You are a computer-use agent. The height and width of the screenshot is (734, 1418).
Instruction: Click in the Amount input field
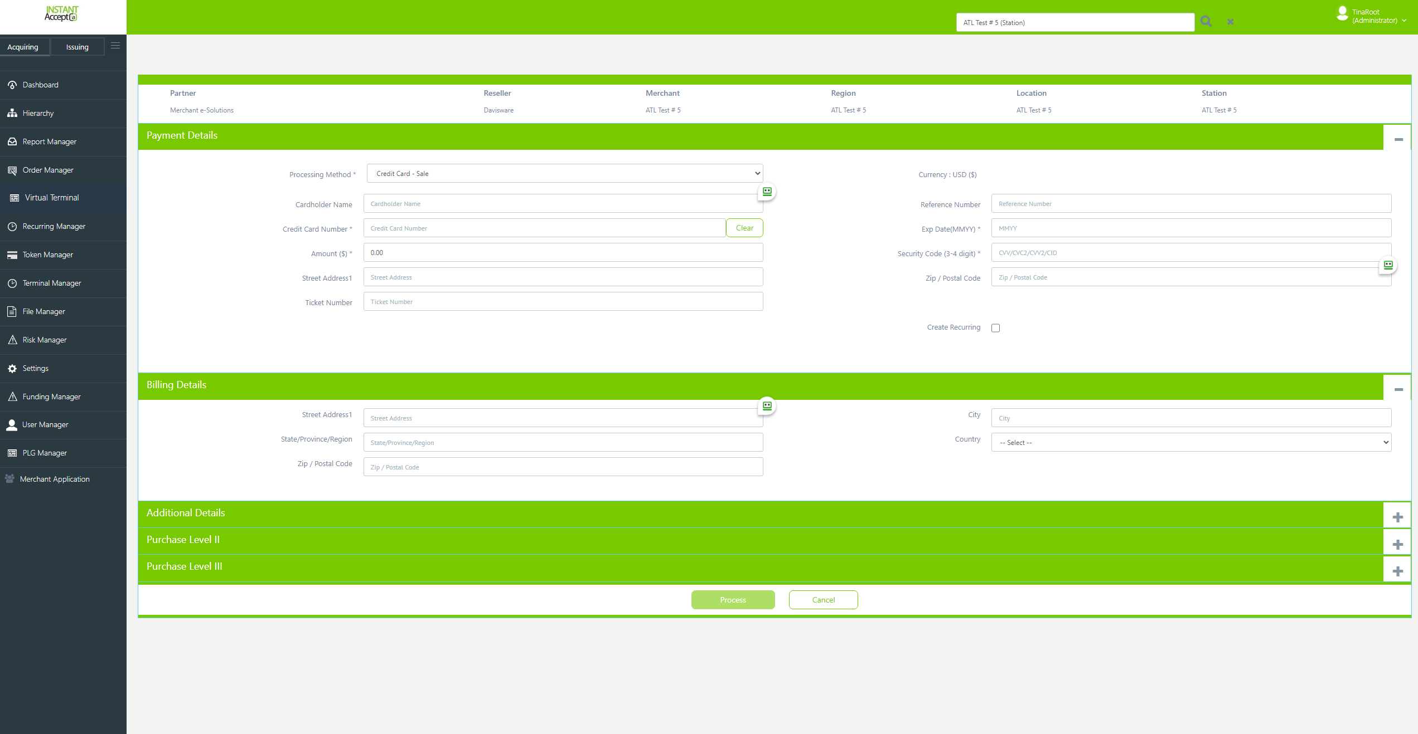pyautogui.click(x=563, y=253)
